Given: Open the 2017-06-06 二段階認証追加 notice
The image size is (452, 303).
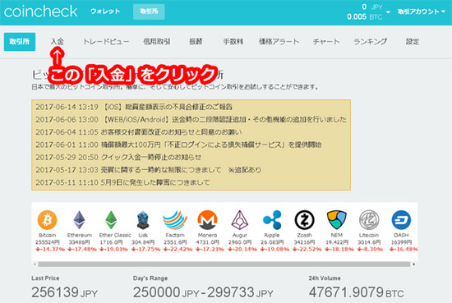Looking at the screenshot, I should click(x=191, y=120).
